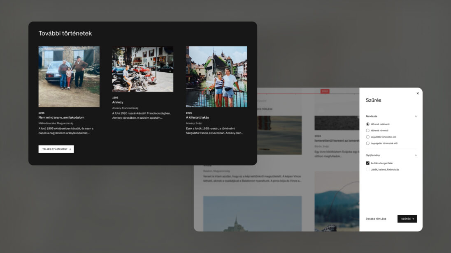The height and width of the screenshot is (253, 451).
Task: Open the Annecy motorcycle photo
Action: click(143, 69)
